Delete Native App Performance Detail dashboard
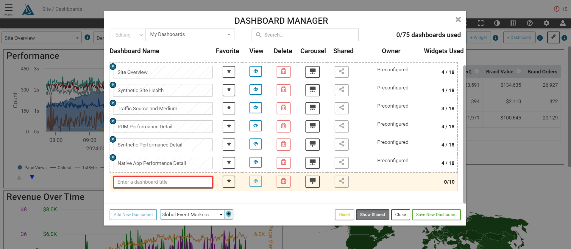The height and width of the screenshot is (249, 571). pos(283,163)
